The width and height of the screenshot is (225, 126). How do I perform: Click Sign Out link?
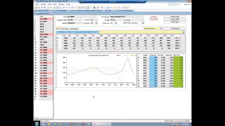(187, 5)
